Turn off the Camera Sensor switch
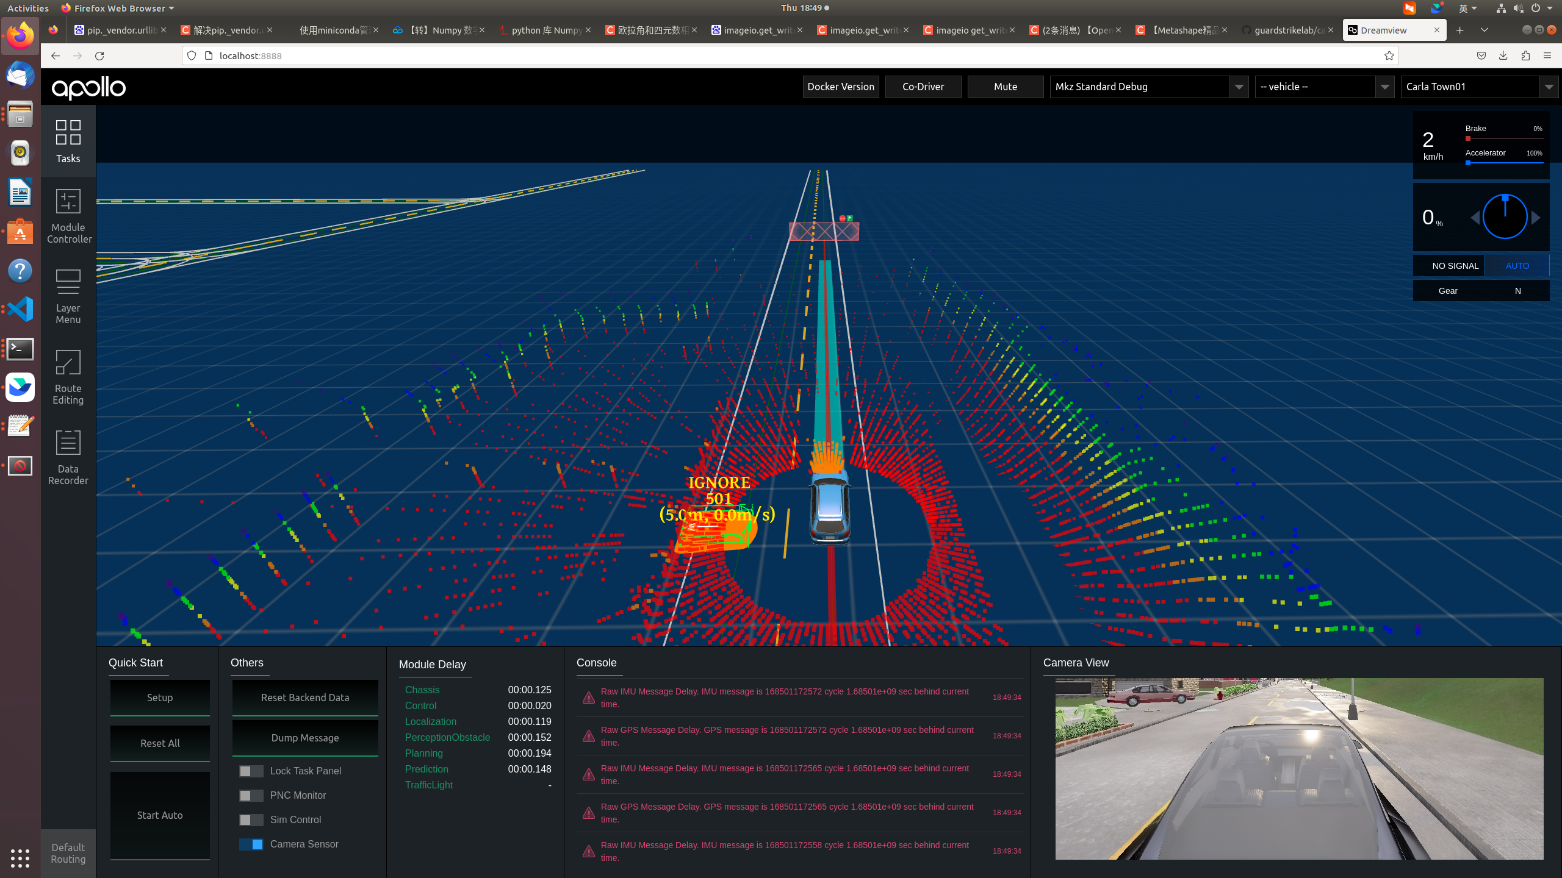Image resolution: width=1562 pixels, height=878 pixels. coord(251,844)
